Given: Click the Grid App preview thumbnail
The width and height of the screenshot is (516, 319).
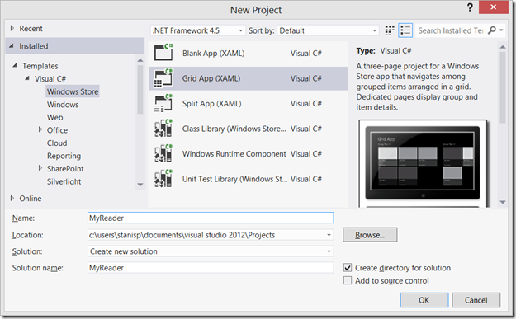Looking at the screenshot, I should click(x=423, y=163).
